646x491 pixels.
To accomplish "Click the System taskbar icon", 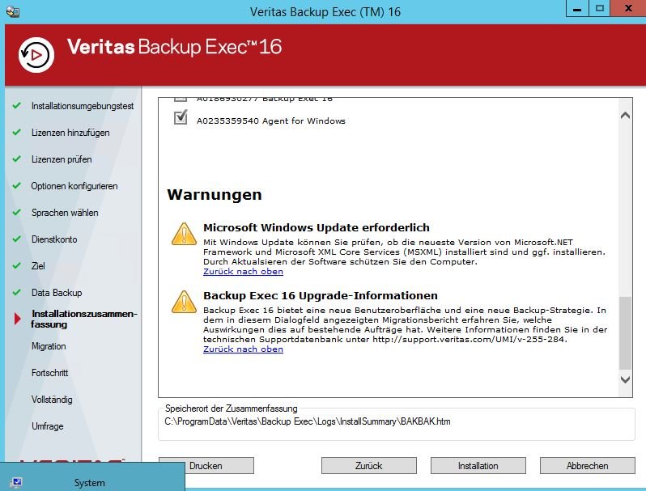I will [16, 482].
